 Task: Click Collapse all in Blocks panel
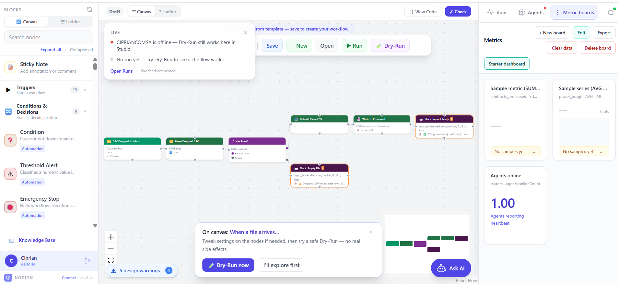81,50
